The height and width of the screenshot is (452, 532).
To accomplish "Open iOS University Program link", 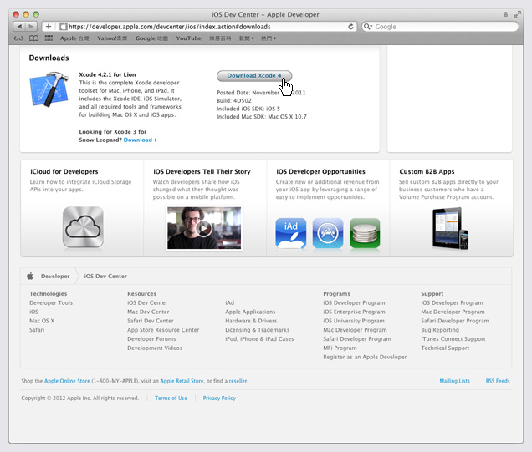I will pos(354,321).
